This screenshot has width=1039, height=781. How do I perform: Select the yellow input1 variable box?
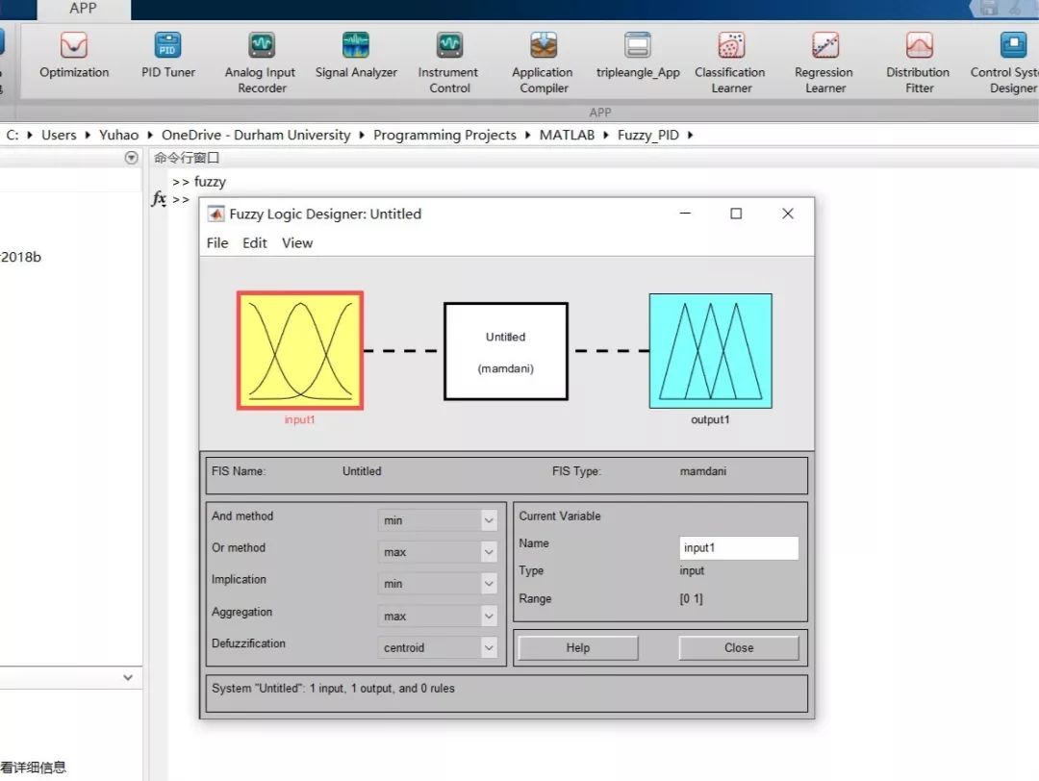(x=300, y=350)
